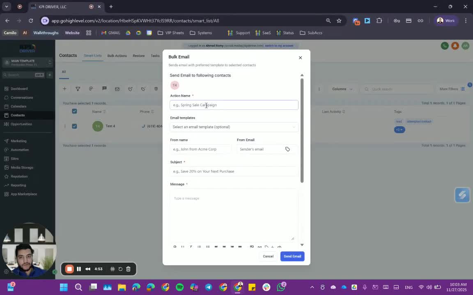This screenshot has width=473, height=295.
Task: Click the dialog scrollbar down arrow
Action: pyautogui.click(x=302, y=245)
